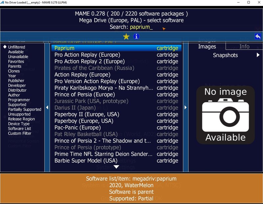Click the yellow favorites star icon

point(126,37)
